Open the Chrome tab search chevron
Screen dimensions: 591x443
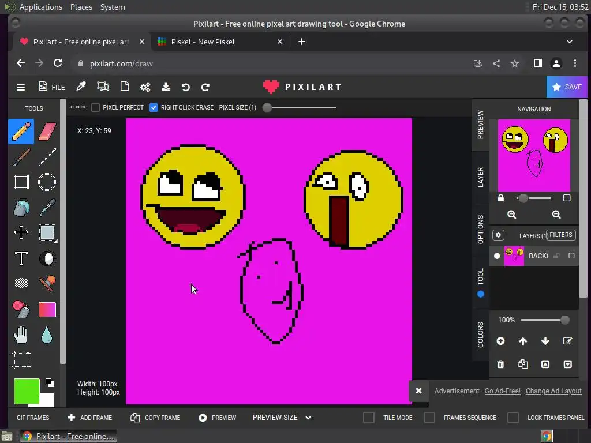[570, 42]
